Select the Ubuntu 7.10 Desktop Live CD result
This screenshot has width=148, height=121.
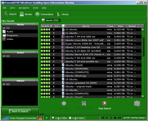pos(91,47)
